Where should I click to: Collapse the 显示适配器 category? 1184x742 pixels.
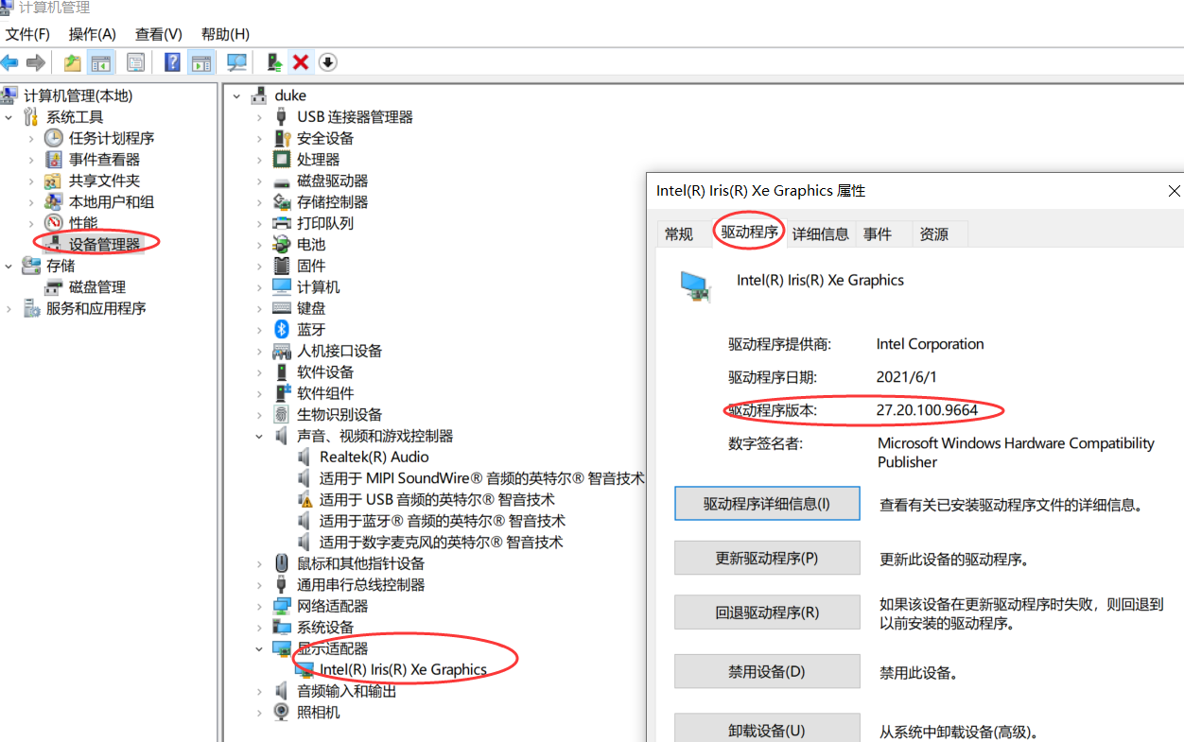click(x=259, y=649)
